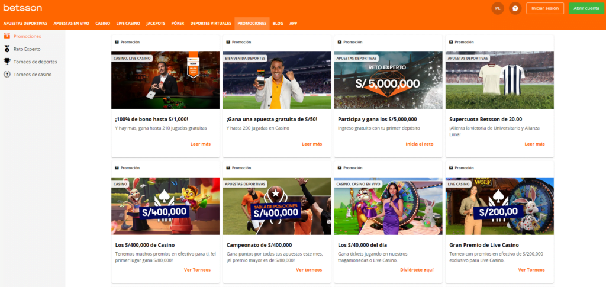Click Ver Torneos on S/400,000 de Casino card
Image resolution: width=606 pixels, height=287 pixels.
198,270
